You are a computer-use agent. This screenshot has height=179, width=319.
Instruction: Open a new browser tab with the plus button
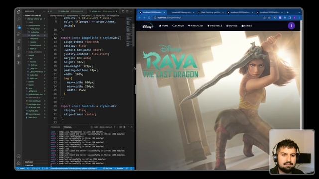tap(287, 12)
